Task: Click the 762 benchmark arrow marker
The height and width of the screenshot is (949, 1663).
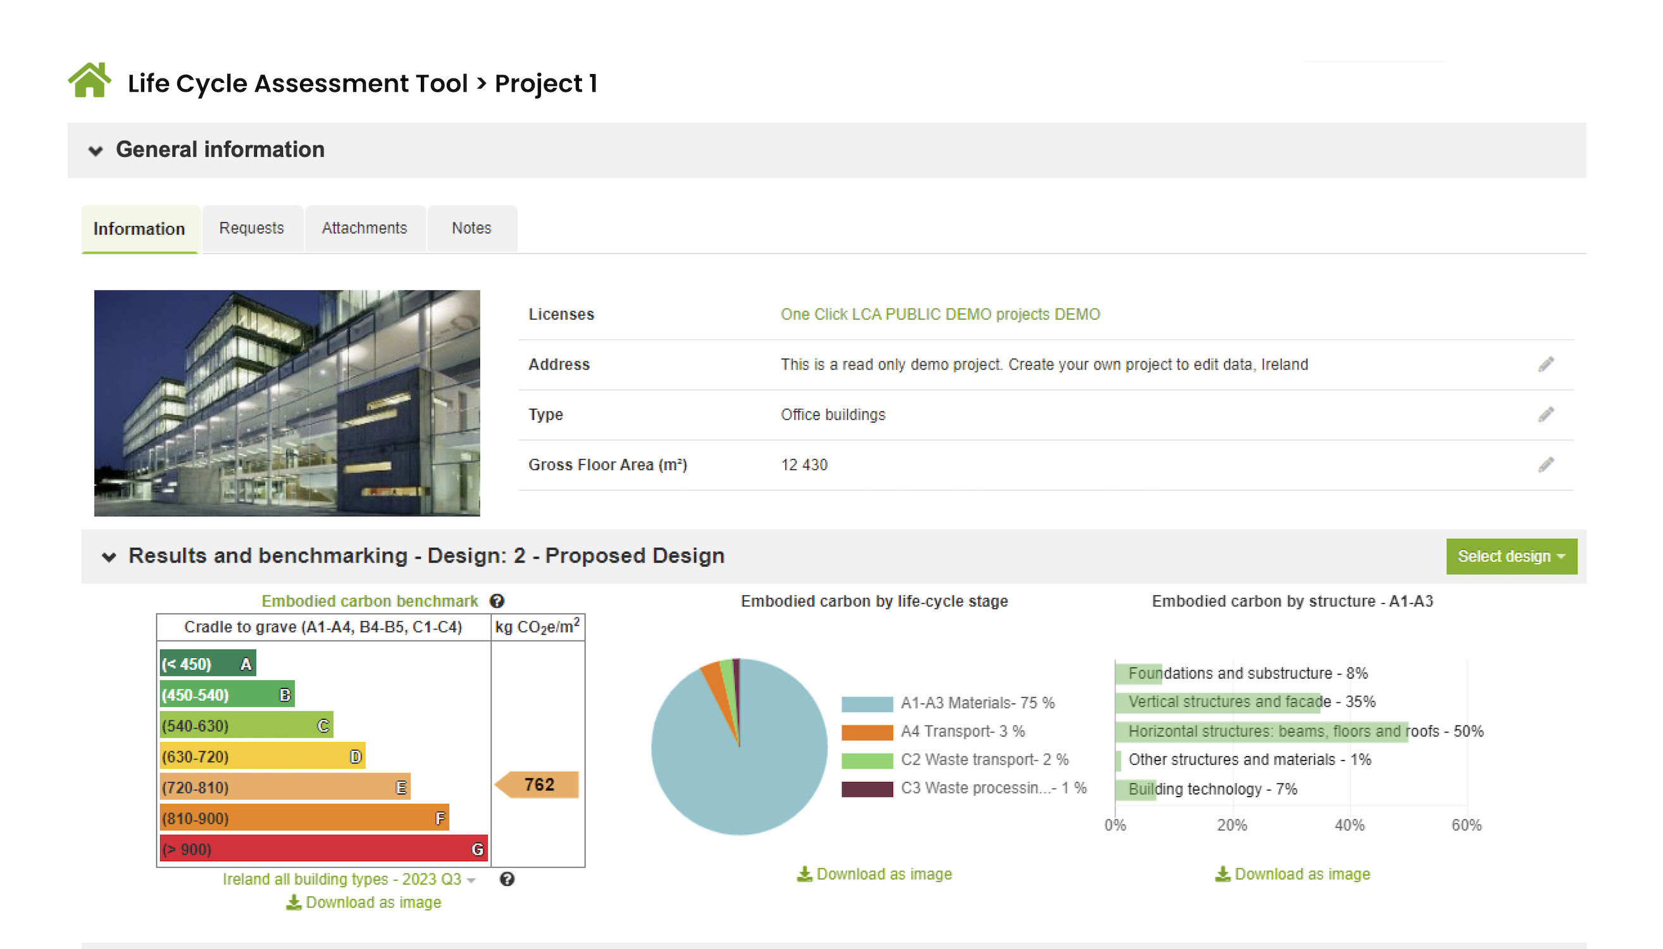Action: tap(538, 785)
